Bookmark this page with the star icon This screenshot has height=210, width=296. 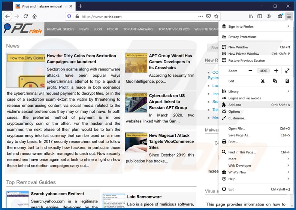[x=216, y=16]
